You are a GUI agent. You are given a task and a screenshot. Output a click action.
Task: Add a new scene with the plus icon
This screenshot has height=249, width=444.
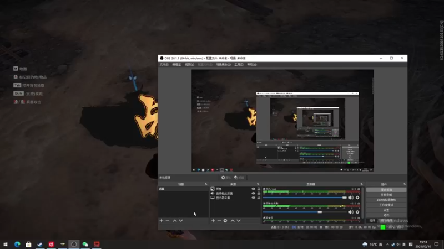click(162, 220)
